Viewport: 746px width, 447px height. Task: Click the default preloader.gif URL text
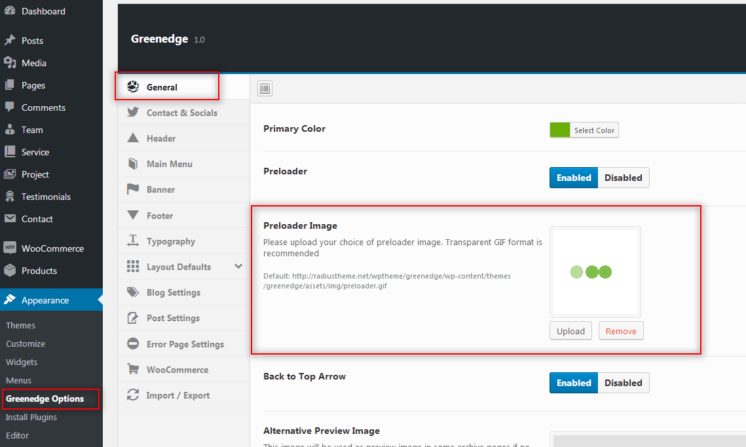(x=387, y=281)
